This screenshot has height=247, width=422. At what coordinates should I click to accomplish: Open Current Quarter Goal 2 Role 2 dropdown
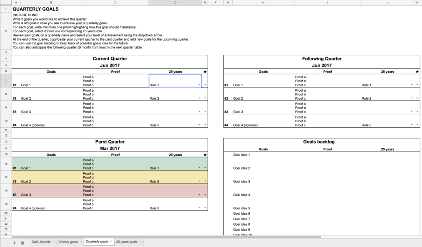199,98
